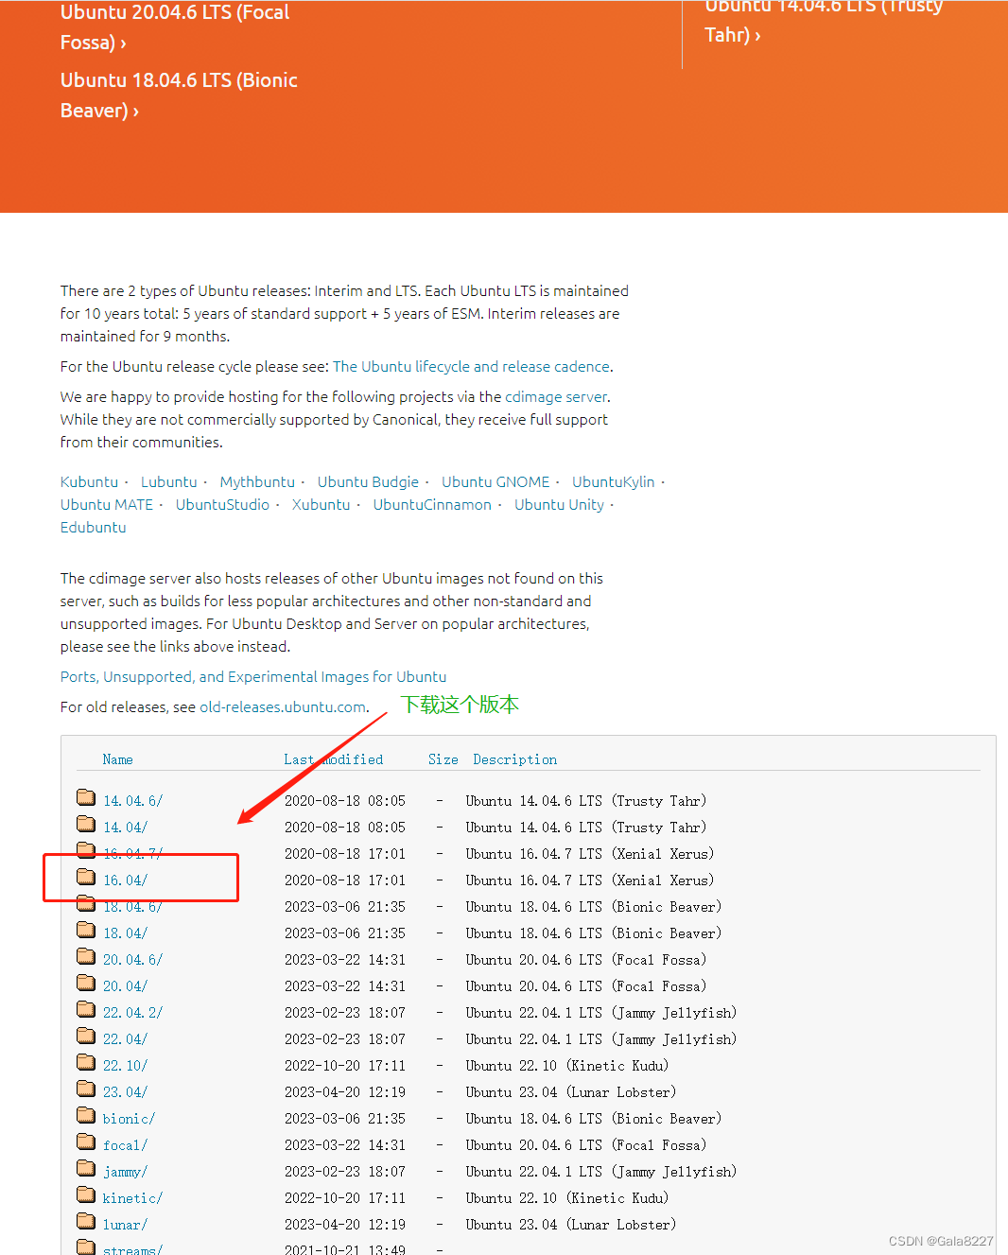Sort listing by Size column
The width and height of the screenshot is (1008, 1255).
pos(443,759)
